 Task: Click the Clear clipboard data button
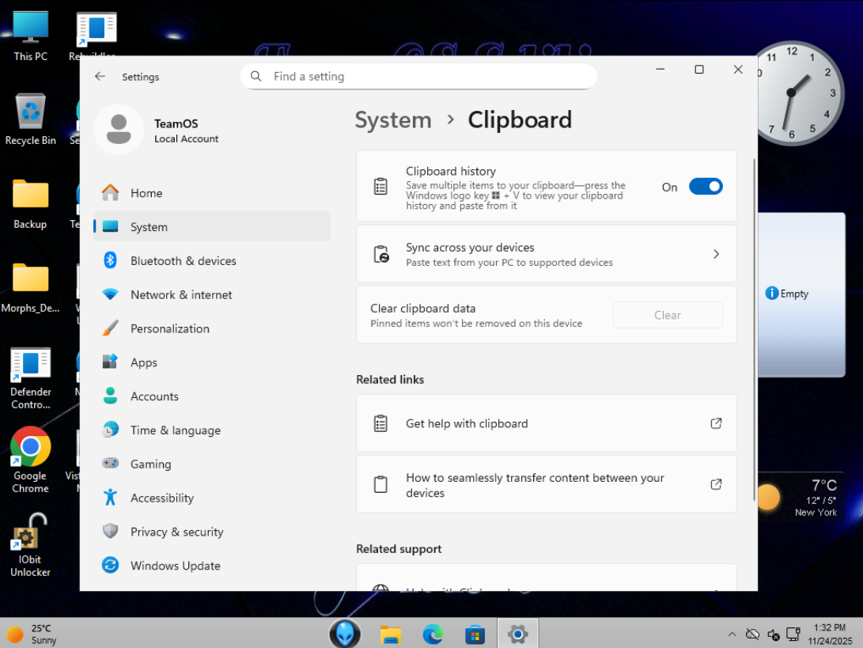coord(667,315)
